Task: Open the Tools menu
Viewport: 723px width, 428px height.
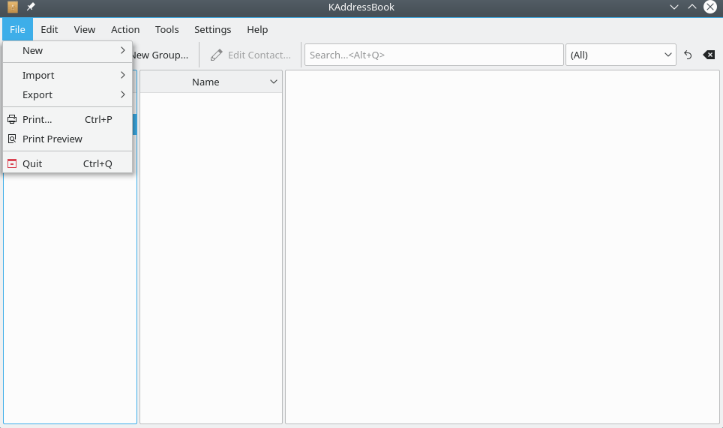Action: (x=167, y=29)
